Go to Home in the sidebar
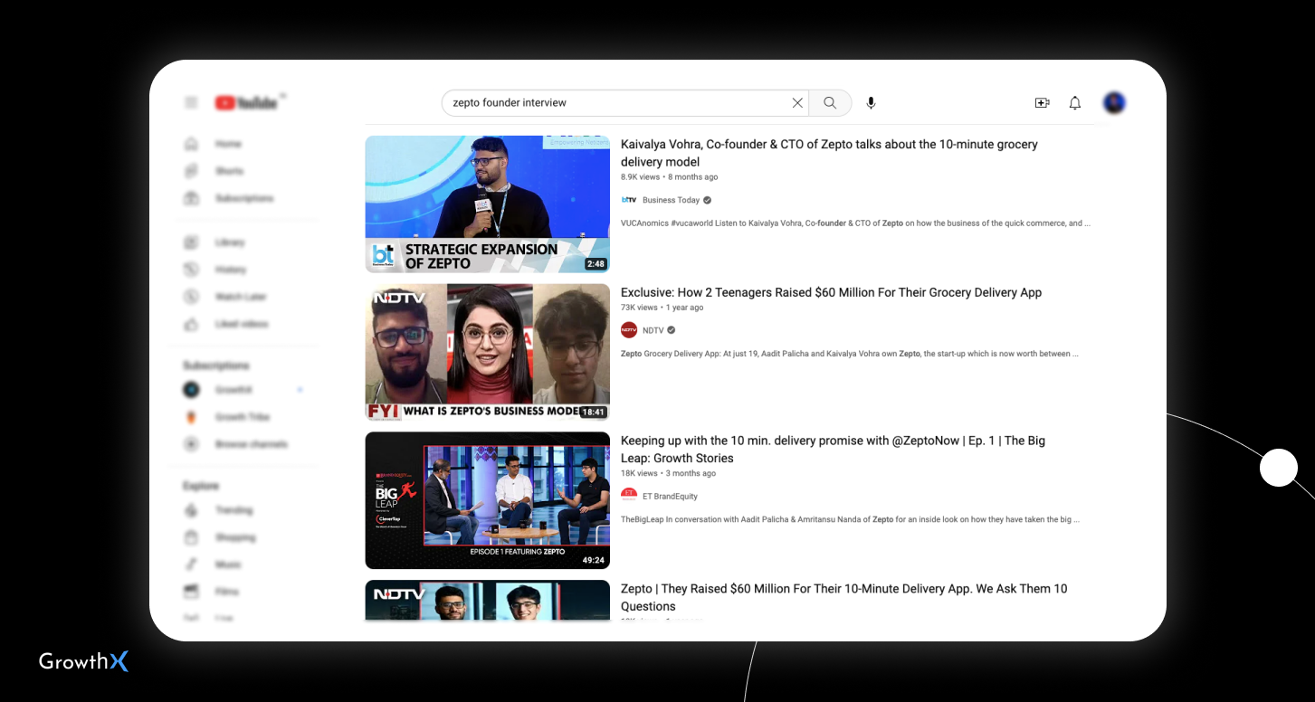The width and height of the screenshot is (1315, 702). coord(227,144)
